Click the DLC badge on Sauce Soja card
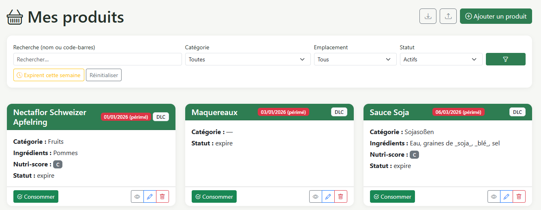Viewport: 541px width, 210px height. (517, 112)
